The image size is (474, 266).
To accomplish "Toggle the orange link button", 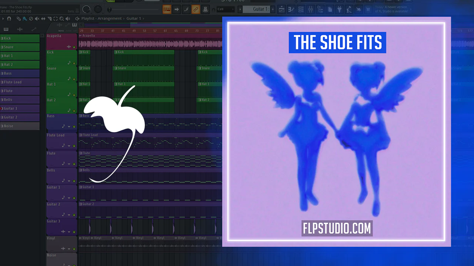I will point(196,9).
